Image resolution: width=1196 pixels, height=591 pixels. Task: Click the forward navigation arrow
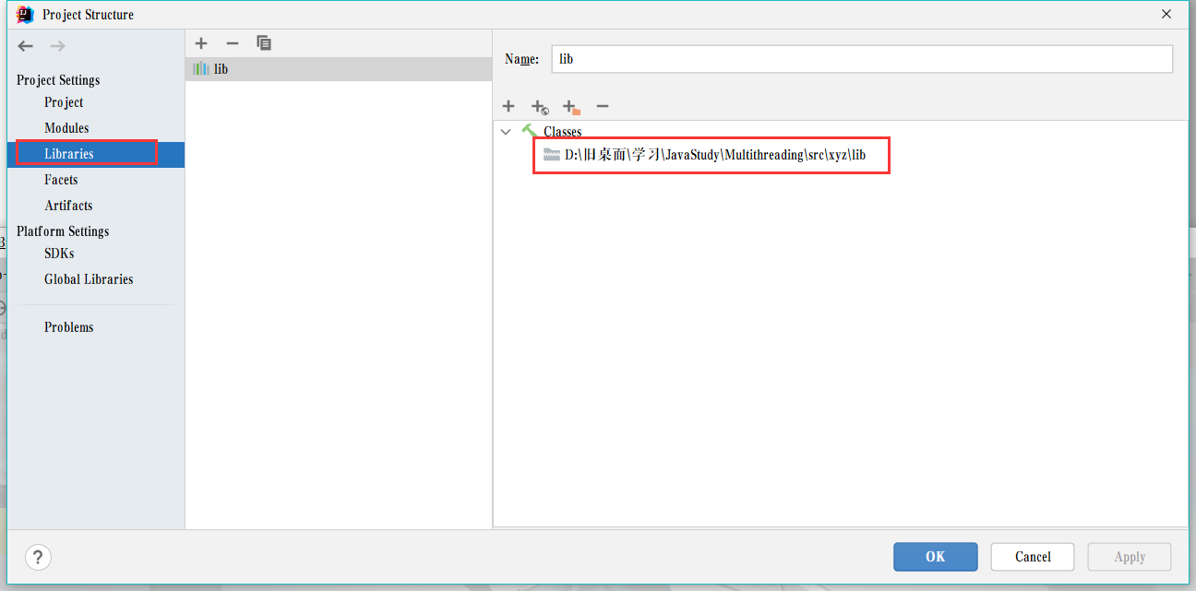pos(57,46)
